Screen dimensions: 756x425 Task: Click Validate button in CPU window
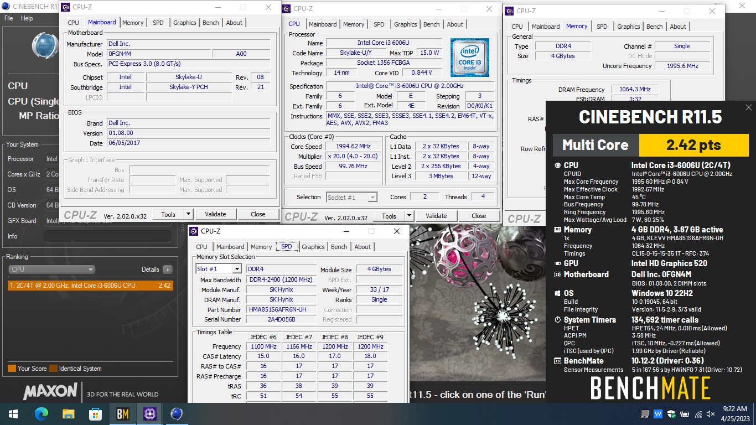436,216
